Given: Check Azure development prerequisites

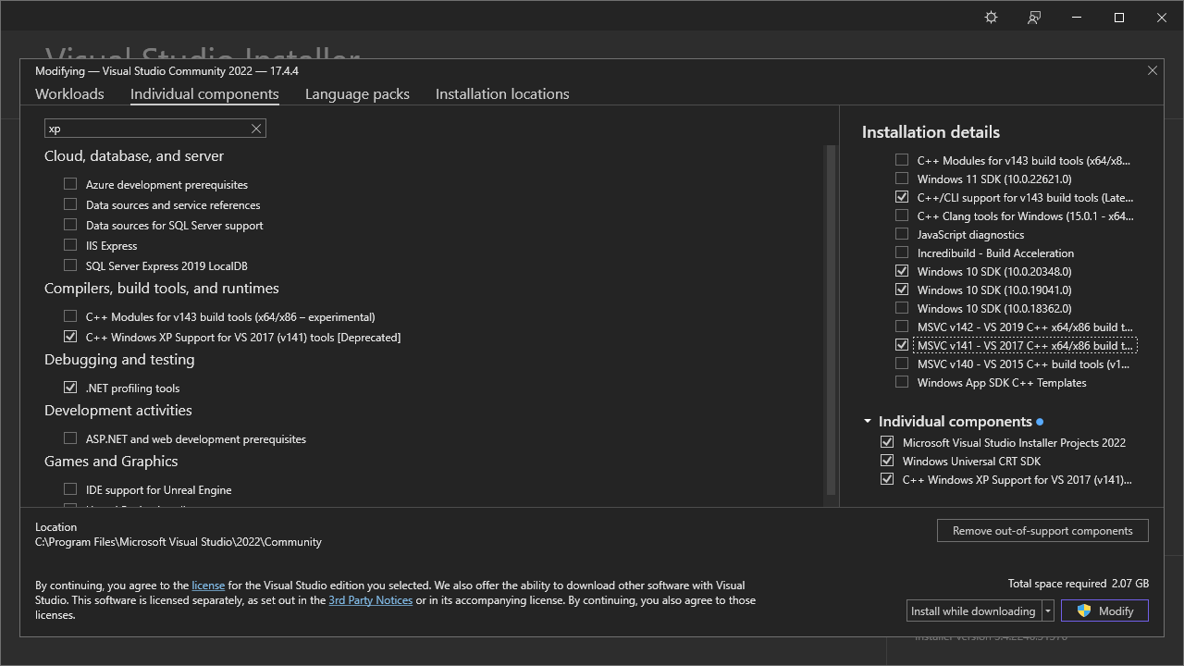Looking at the screenshot, I should tap(70, 184).
